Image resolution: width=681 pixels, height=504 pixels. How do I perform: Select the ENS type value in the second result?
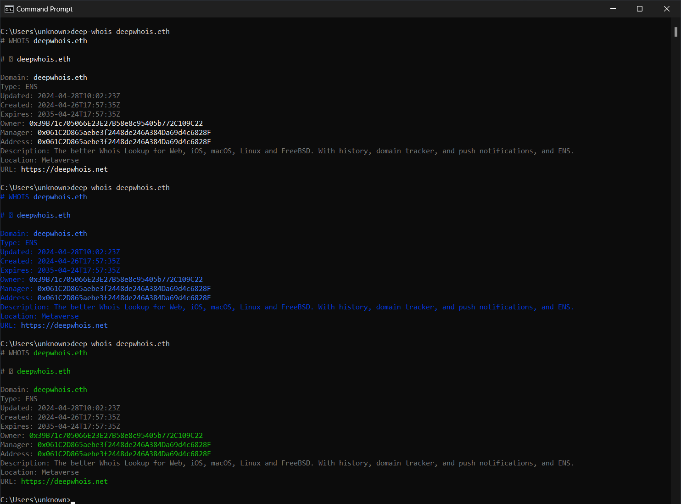tap(31, 242)
